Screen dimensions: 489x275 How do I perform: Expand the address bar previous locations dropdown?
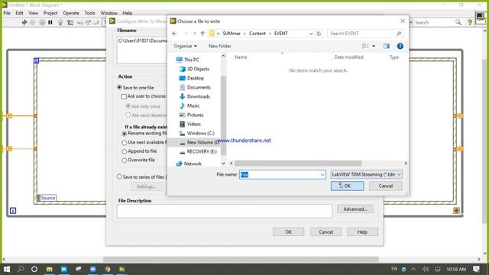pos(311,34)
